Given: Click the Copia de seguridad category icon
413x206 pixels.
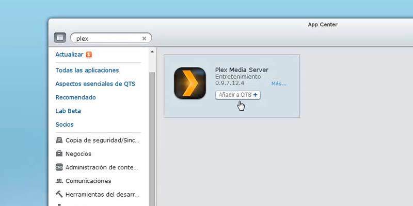Looking at the screenshot, I should tap(59, 140).
